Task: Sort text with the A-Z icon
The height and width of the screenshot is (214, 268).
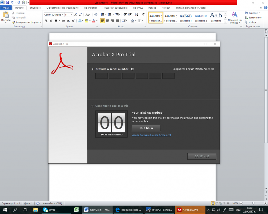Action: coord(136,15)
